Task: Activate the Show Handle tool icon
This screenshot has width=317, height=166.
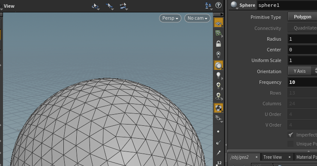Action: [x=123, y=6]
